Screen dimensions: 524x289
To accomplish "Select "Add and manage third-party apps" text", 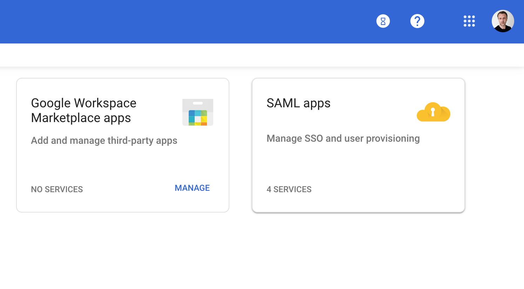I will click(104, 141).
